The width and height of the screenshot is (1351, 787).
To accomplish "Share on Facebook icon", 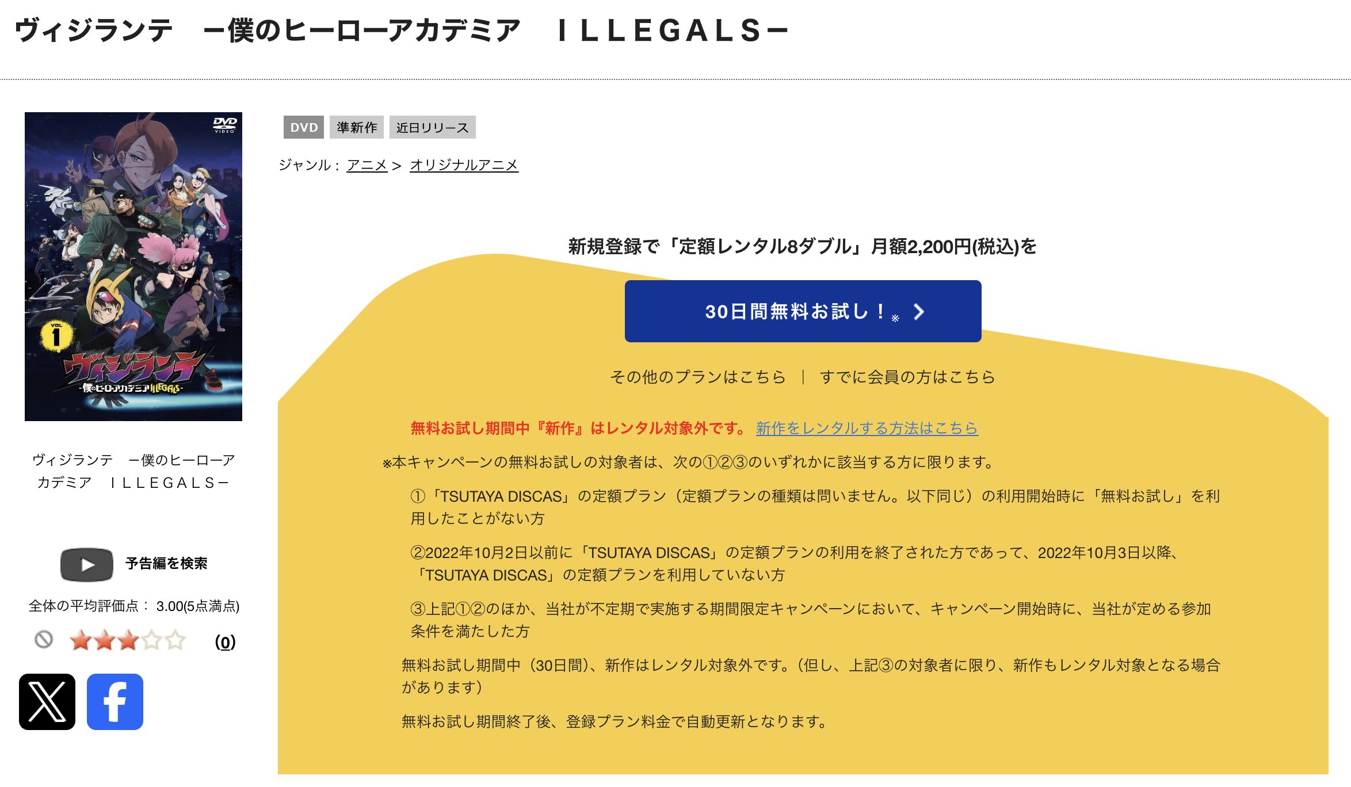I will tap(115, 701).
